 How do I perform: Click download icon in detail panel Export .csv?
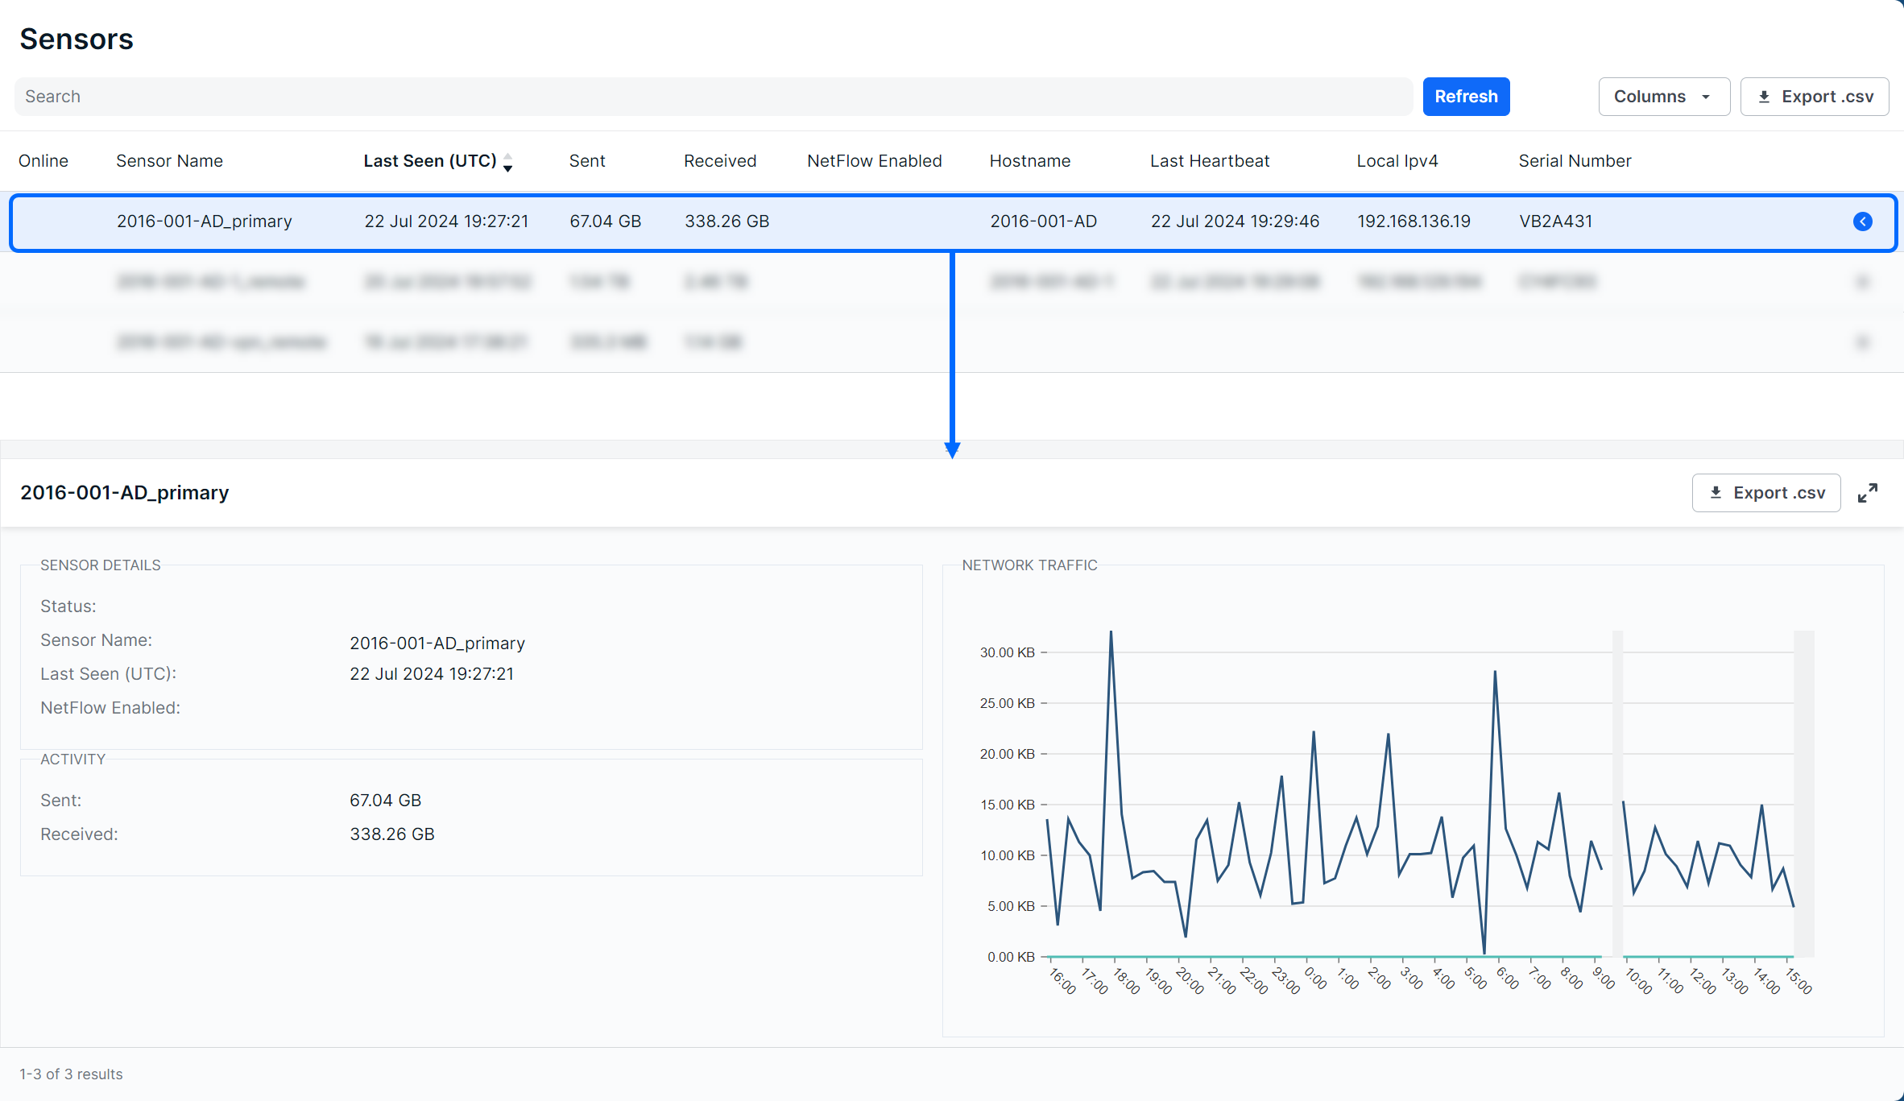tap(1716, 493)
